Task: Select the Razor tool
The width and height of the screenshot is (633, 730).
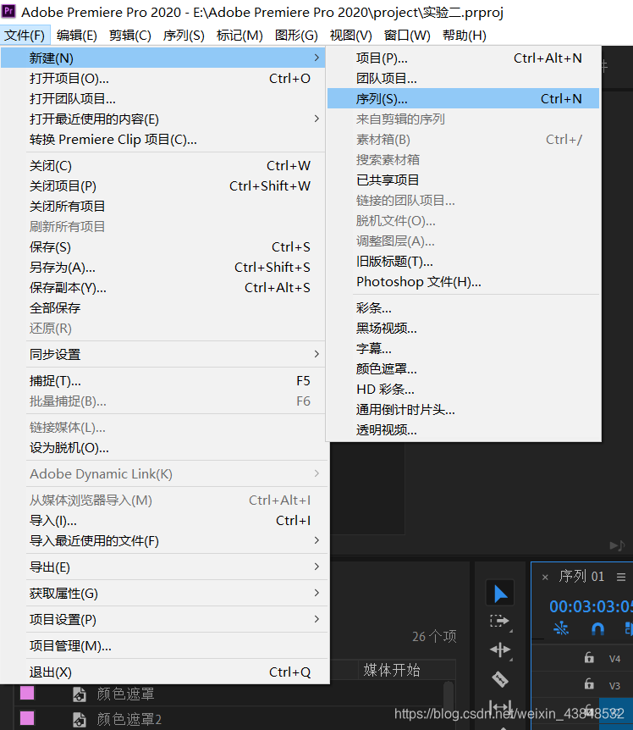Action: [x=500, y=679]
